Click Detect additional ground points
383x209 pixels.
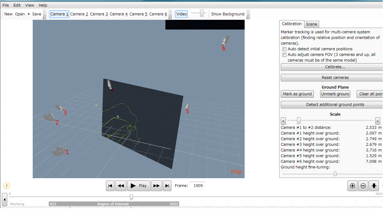pos(332,105)
